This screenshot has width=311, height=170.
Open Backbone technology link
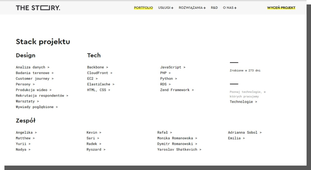97,67
